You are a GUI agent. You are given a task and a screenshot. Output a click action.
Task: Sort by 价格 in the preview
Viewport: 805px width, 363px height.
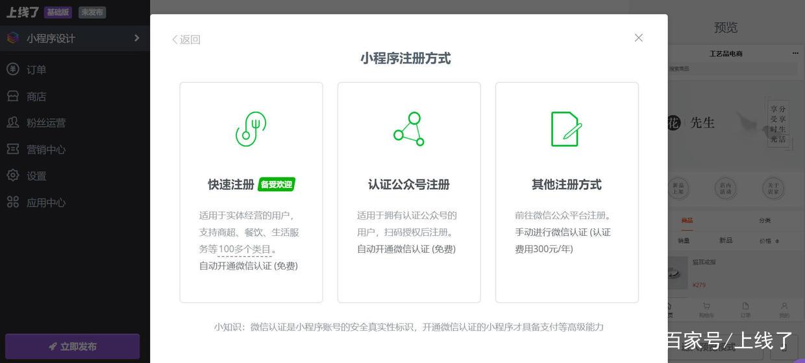point(769,241)
